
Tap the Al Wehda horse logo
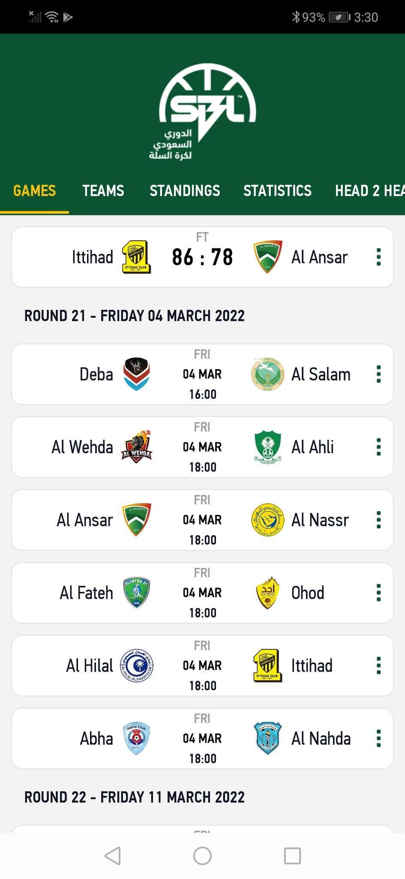pyautogui.click(x=137, y=447)
